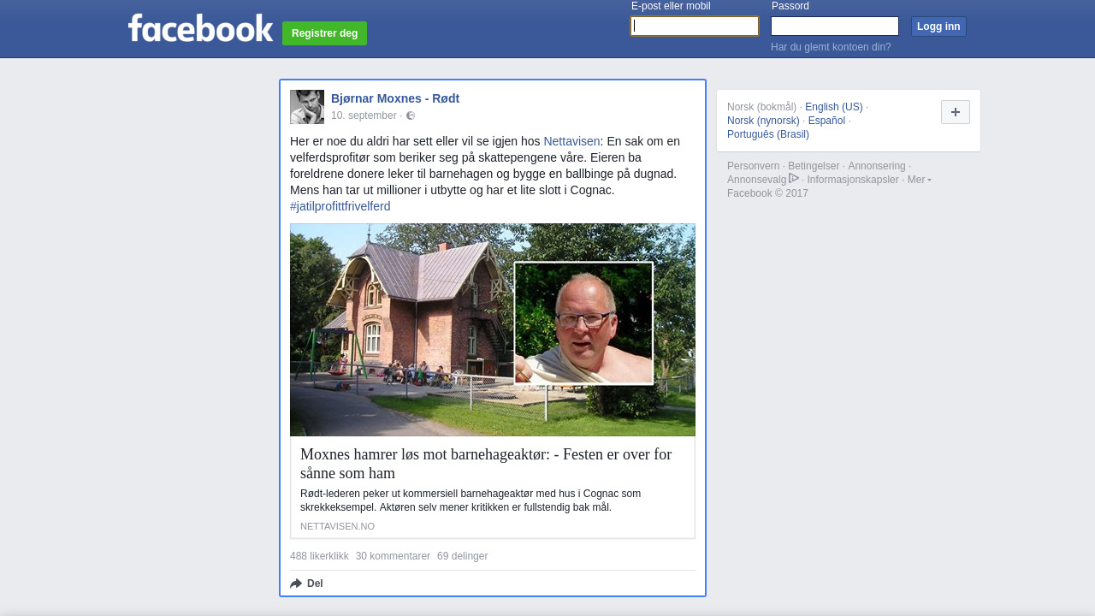Select Norsk (nynorsk) language
Viewport: 1095px width, 616px height.
(x=763, y=121)
